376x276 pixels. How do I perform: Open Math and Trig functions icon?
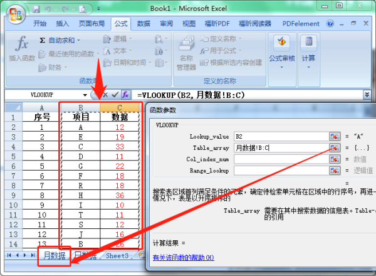tap(161, 51)
